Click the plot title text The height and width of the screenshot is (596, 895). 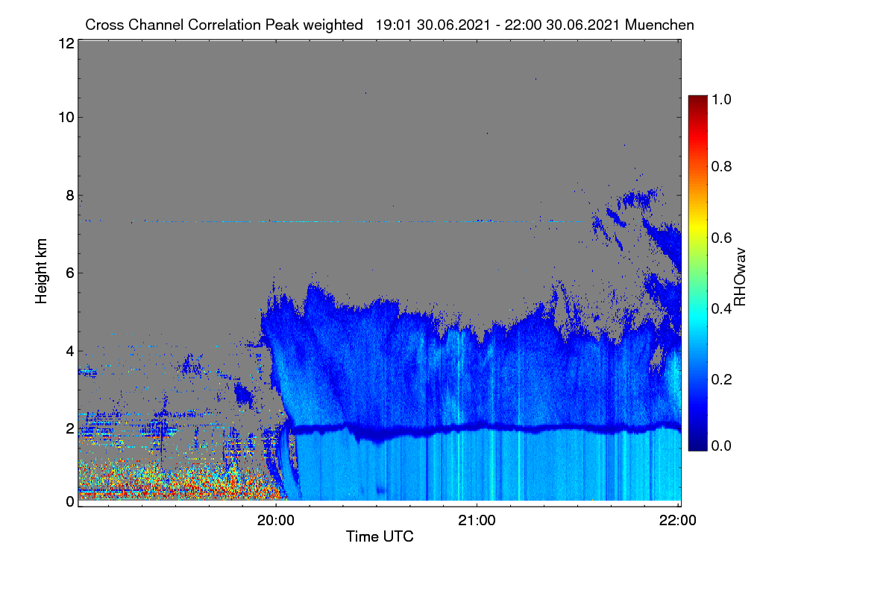389,25
